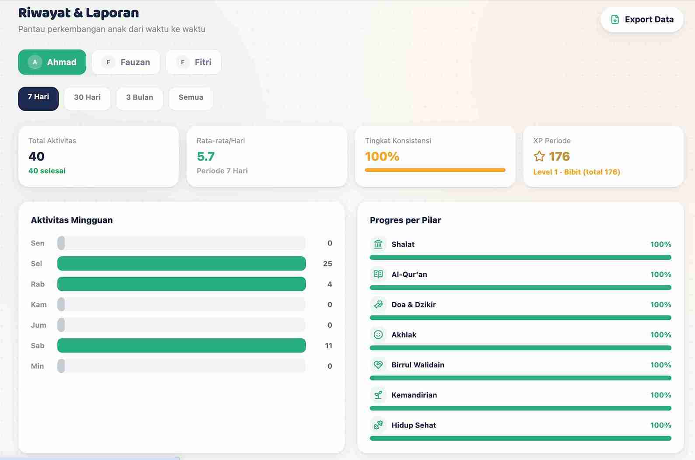This screenshot has width=695, height=460.
Task: Select the child Ahmad
Action: [x=52, y=62]
